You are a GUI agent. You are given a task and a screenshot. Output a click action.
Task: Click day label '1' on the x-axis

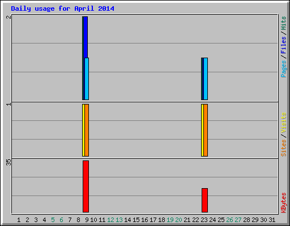coord(19,220)
